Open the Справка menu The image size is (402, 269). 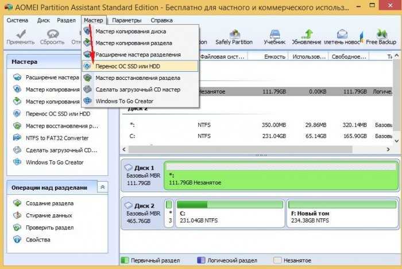pyautogui.click(x=161, y=20)
